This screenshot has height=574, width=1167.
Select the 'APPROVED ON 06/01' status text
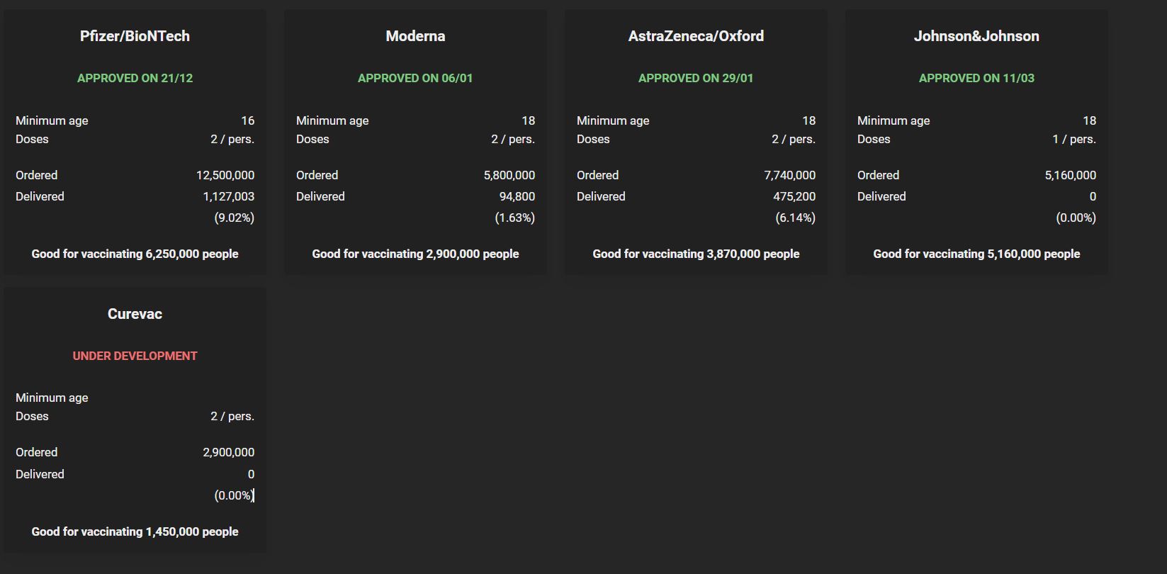point(415,78)
